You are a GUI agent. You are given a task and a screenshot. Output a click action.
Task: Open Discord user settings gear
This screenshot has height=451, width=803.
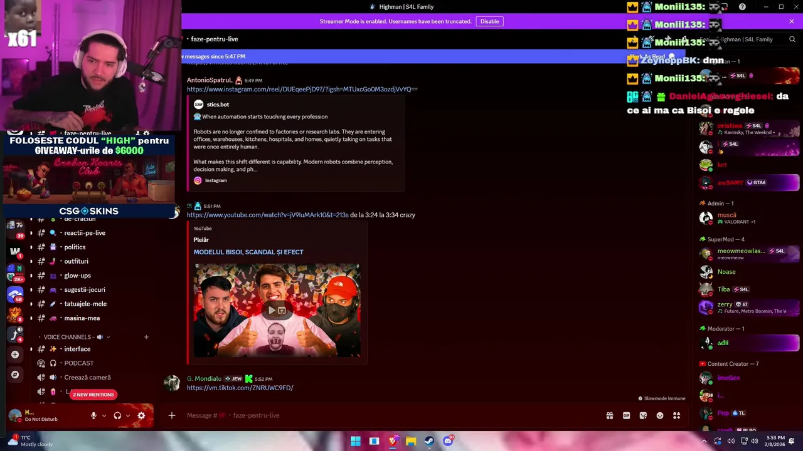[141, 415]
